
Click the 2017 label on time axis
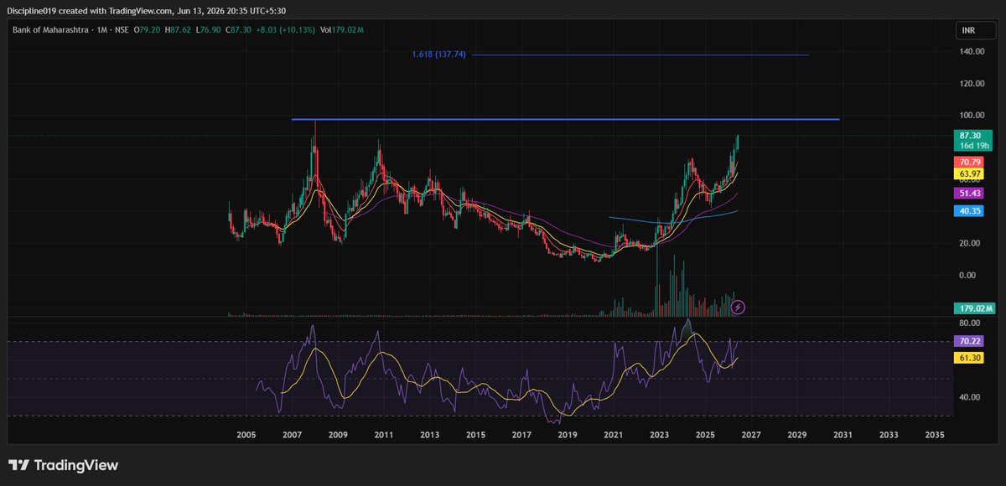tap(521, 435)
